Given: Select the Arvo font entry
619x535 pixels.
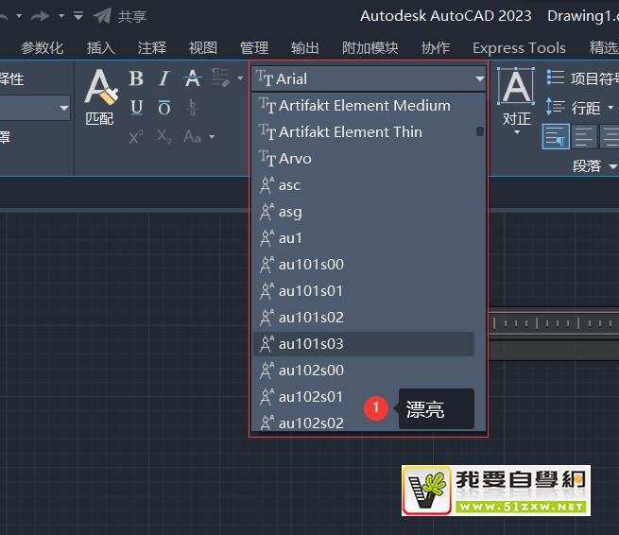Looking at the screenshot, I should click(295, 159).
